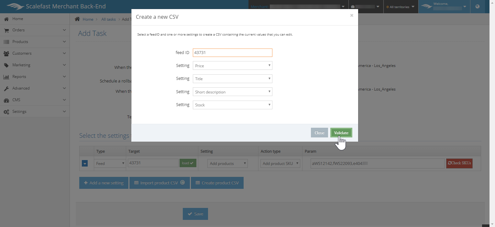Open the Stock setting dropdown
Screen dimensions: 495x227
[x=232, y=105]
